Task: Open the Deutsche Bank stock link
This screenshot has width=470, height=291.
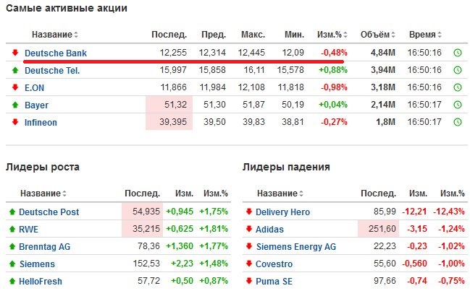Action: coord(56,53)
